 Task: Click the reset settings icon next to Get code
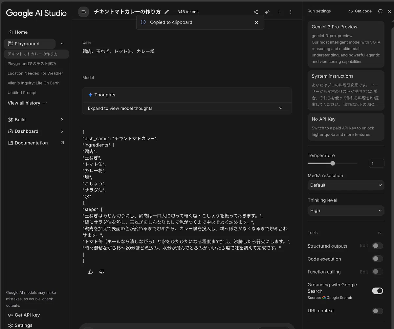380,11
